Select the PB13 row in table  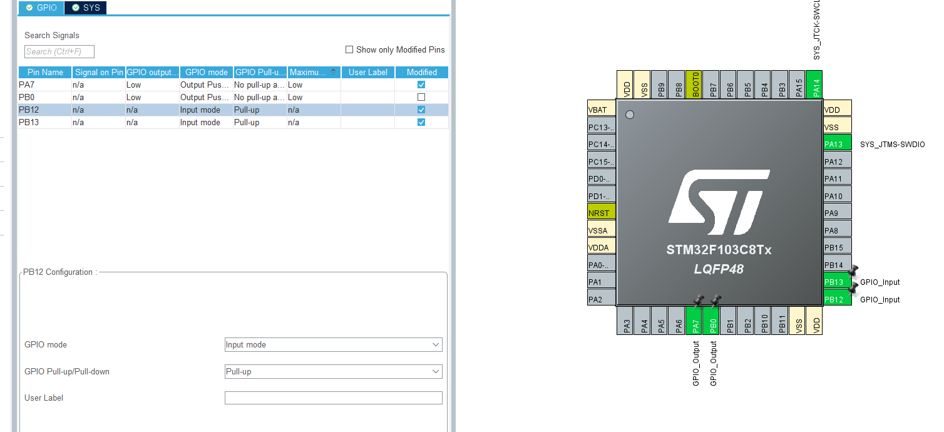pyautogui.click(x=233, y=122)
